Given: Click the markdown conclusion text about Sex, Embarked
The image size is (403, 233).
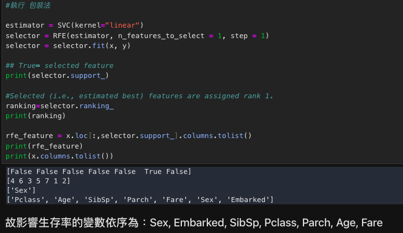Looking at the screenshot, I should 194,223.
